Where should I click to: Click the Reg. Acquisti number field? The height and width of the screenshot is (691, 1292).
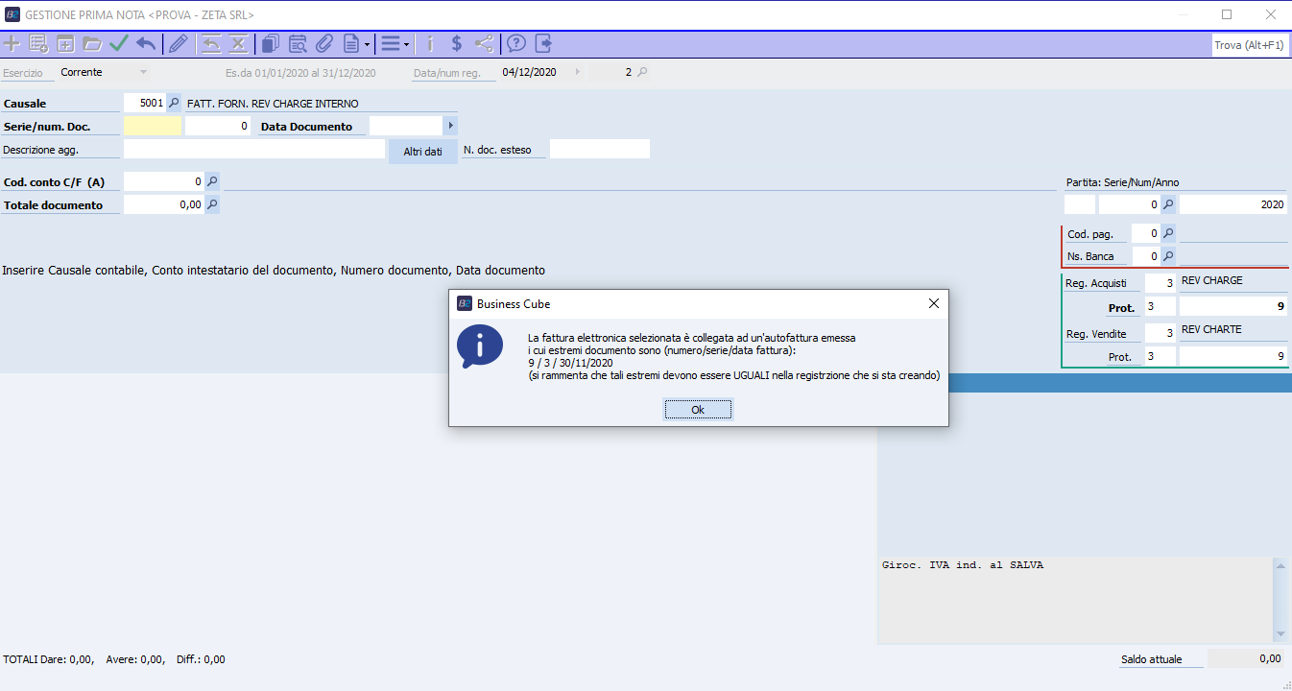(1160, 283)
